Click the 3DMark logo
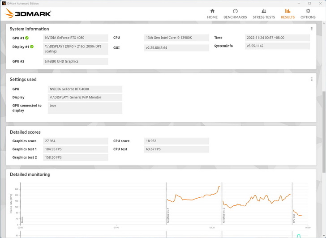This screenshot has height=238, width=326. pyautogui.click(x=28, y=13)
